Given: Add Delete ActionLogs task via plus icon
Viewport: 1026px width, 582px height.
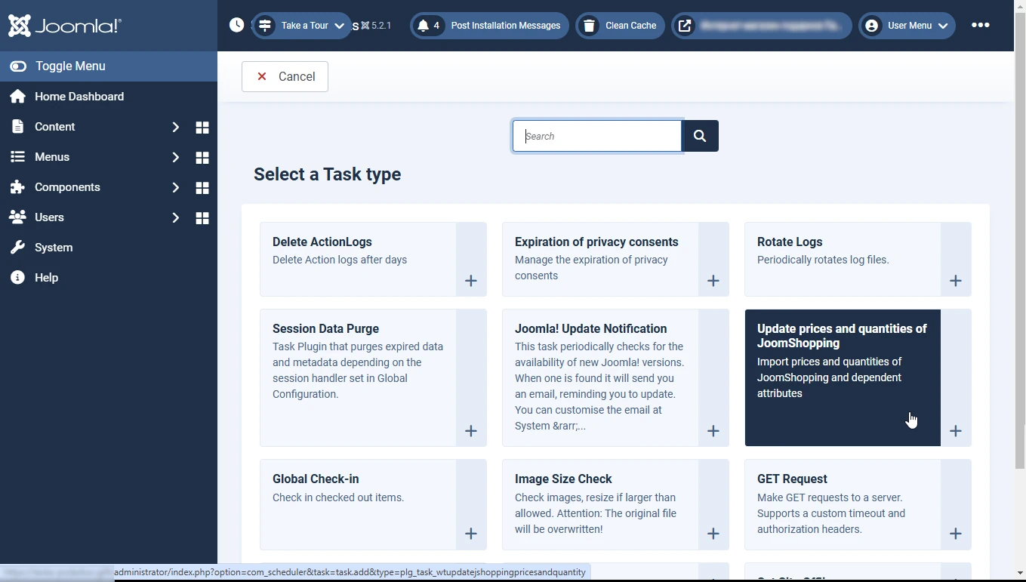Looking at the screenshot, I should [x=471, y=281].
